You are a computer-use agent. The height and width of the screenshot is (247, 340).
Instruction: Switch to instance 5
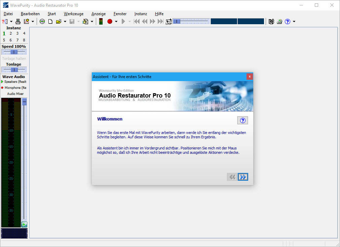(x=4, y=40)
